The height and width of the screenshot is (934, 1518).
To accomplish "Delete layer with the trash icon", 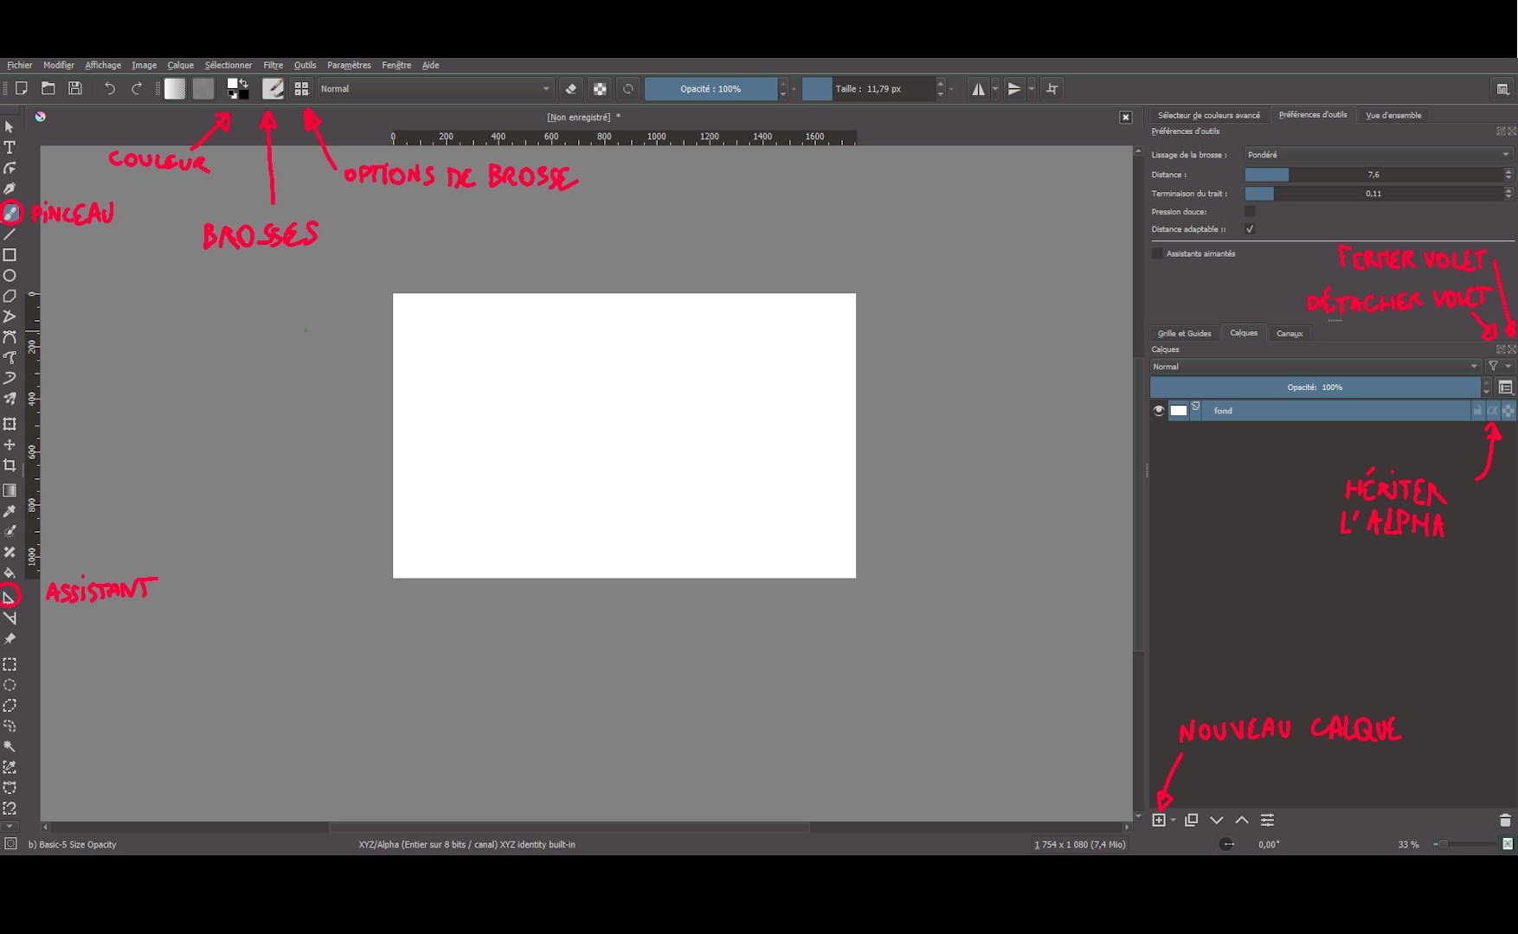I will pyautogui.click(x=1504, y=820).
